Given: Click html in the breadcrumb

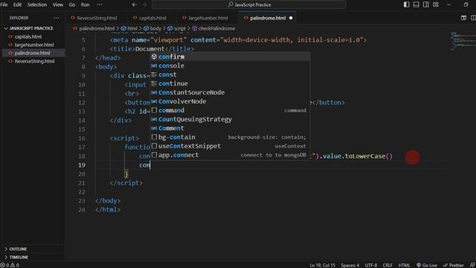Looking at the screenshot, I should [x=132, y=28].
